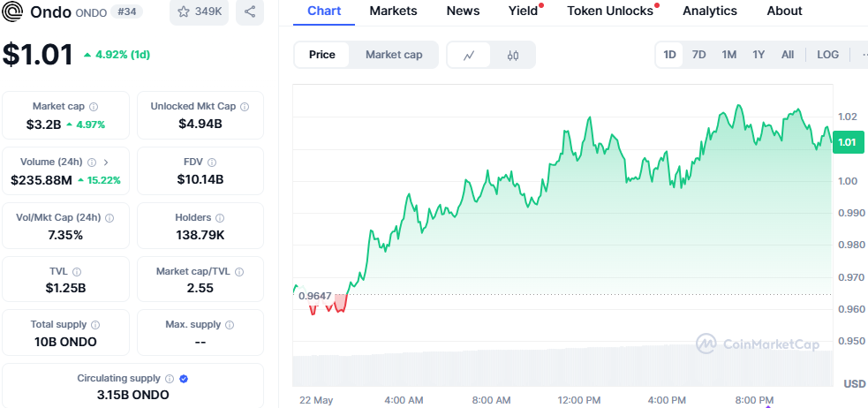Open the Analytics tab
This screenshot has height=408, width=868.
(x=710, y=11)
